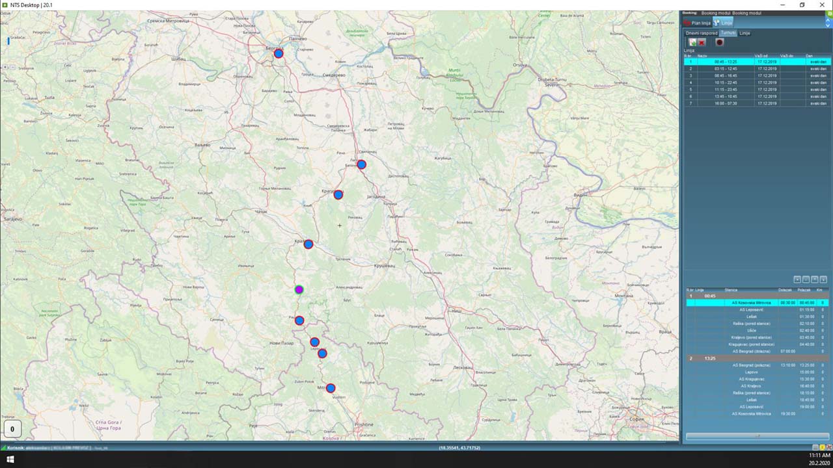Click the add new shift icon
Image resolution: width=833 pixels, height=468 pixels.
tap(692, 42)
